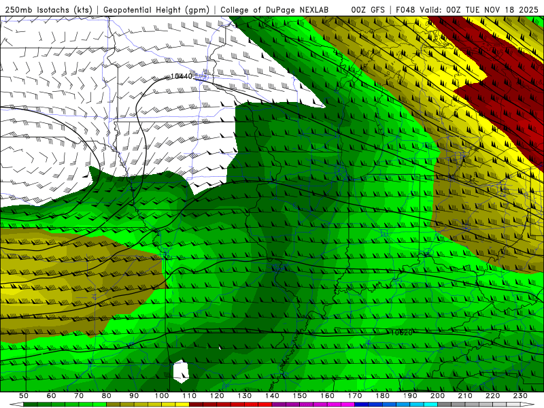
Task: Click the 220 value on the color scale
Action: [492, 396]
